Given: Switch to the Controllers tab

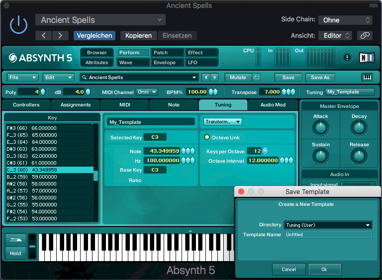Looking at the screenshot, I should [26, 105].
